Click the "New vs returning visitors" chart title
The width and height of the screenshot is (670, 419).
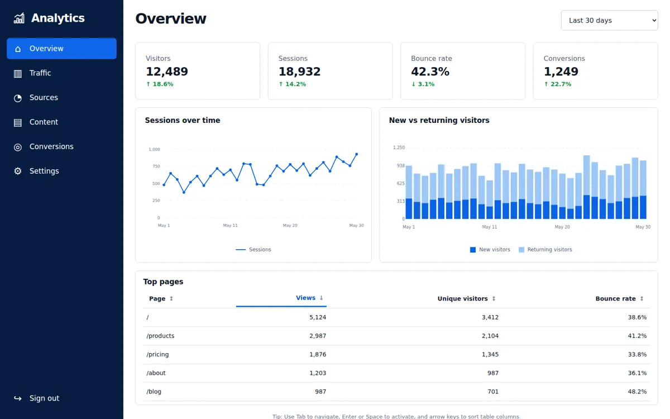tap(439, 120)
